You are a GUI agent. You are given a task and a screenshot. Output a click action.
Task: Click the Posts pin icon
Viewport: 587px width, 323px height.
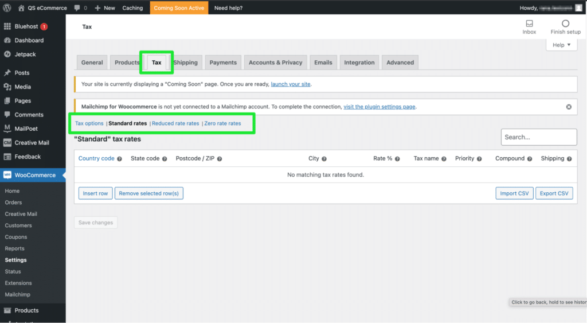coord(7,73)
